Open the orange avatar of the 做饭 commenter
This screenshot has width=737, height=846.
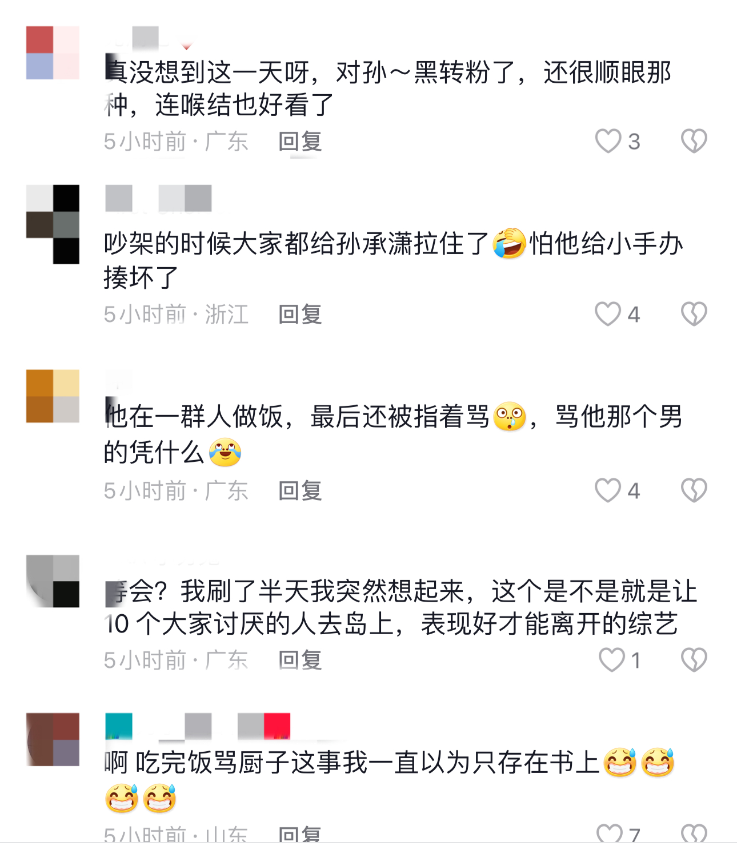(x=53, y=396)
